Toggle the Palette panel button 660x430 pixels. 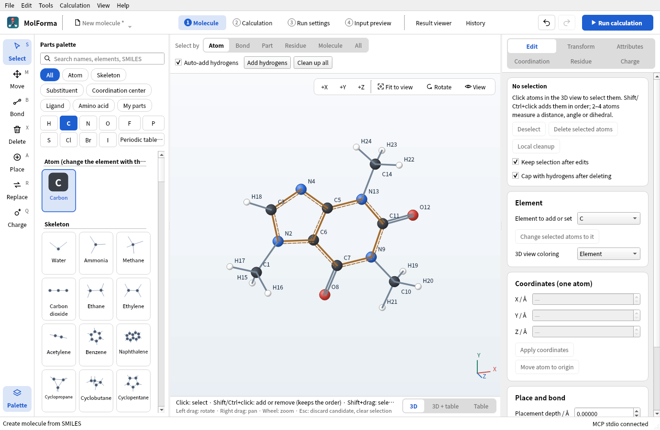[x=17, y=398]
